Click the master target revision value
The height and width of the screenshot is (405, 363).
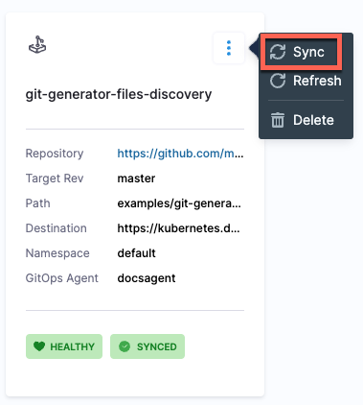[136, 179]
